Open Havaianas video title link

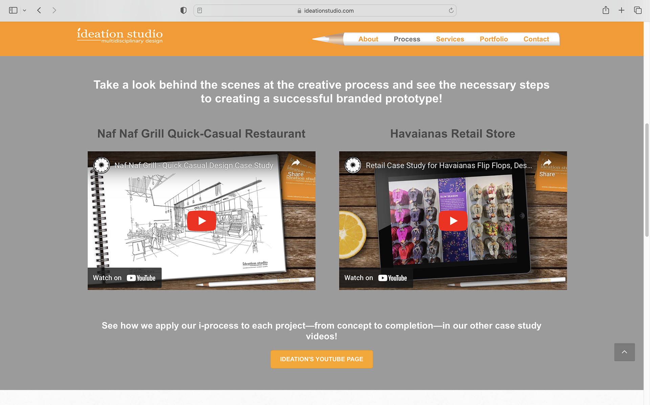pyautogui.click(x=449, y=165)
